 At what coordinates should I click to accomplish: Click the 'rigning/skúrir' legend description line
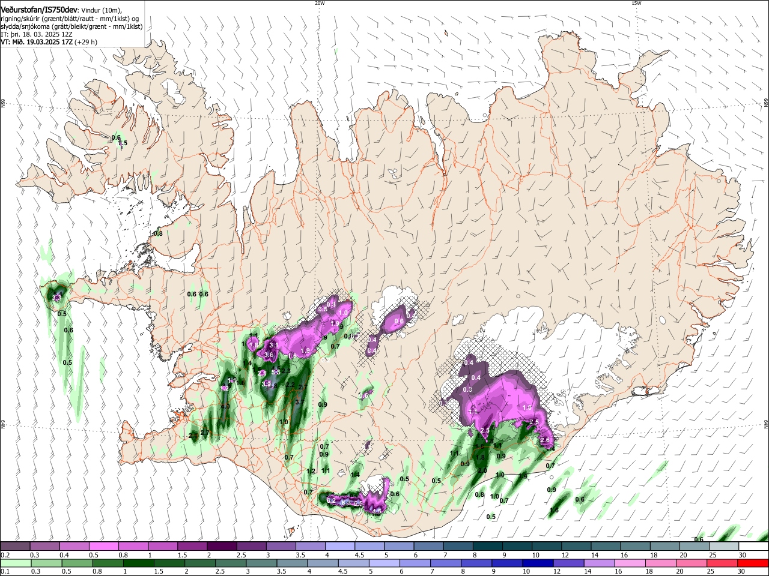[x=70, y=19]
